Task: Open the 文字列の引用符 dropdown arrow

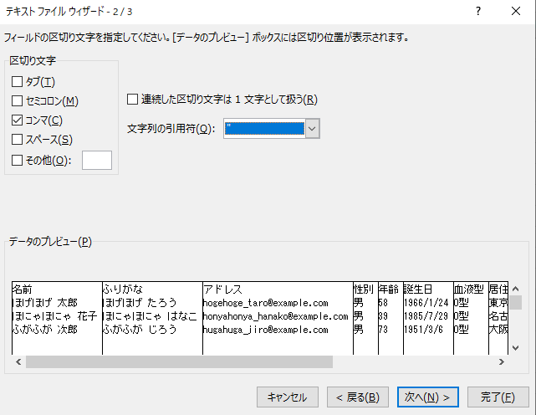Action: 312,129
